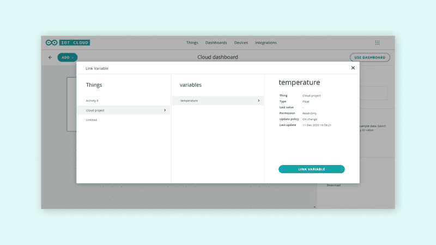
Task: Open the Dashboards menu
Action: point(216,42)
